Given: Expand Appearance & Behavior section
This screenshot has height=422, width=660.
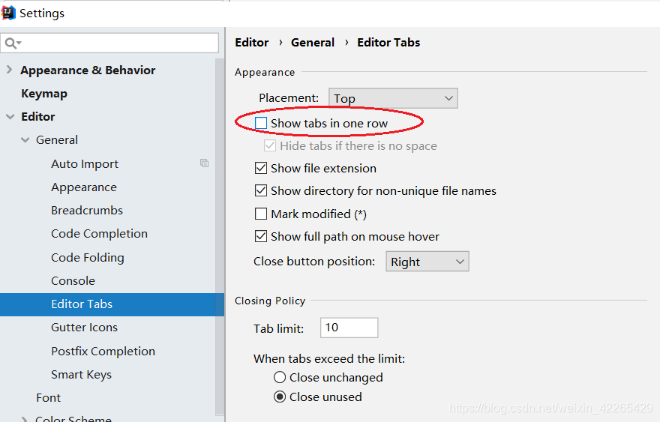Looking at the screenshot, I should point(9,70).
